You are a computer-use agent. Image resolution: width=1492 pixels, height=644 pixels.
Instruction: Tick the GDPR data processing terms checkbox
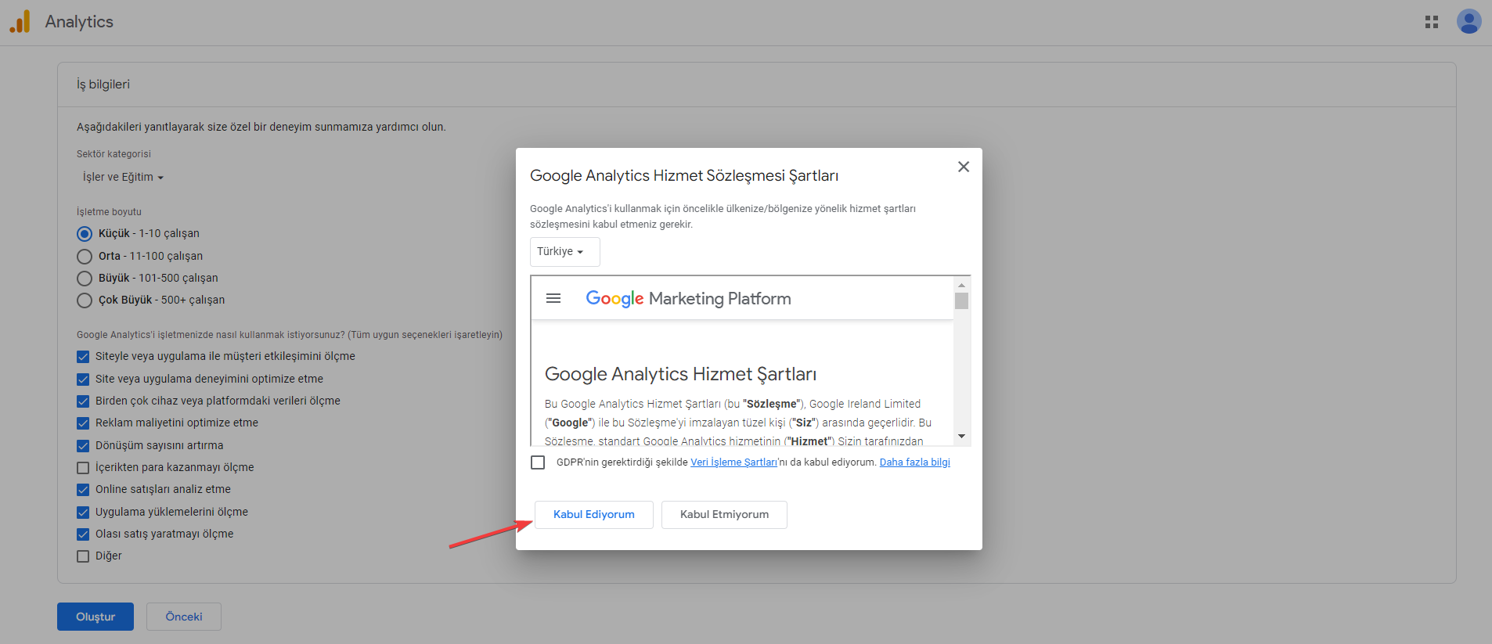tap(538, 462)
